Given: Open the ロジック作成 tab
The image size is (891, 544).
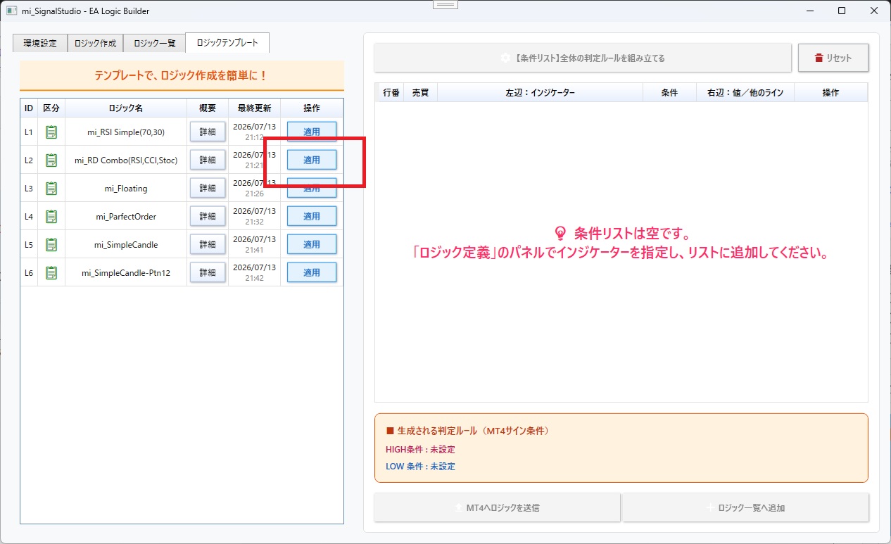Looking at the screenshot, I should 95,43.
